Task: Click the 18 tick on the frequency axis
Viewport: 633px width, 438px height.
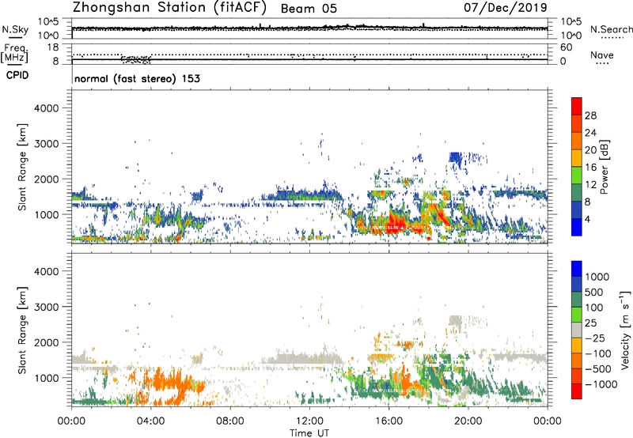Action: pos(53,47)
